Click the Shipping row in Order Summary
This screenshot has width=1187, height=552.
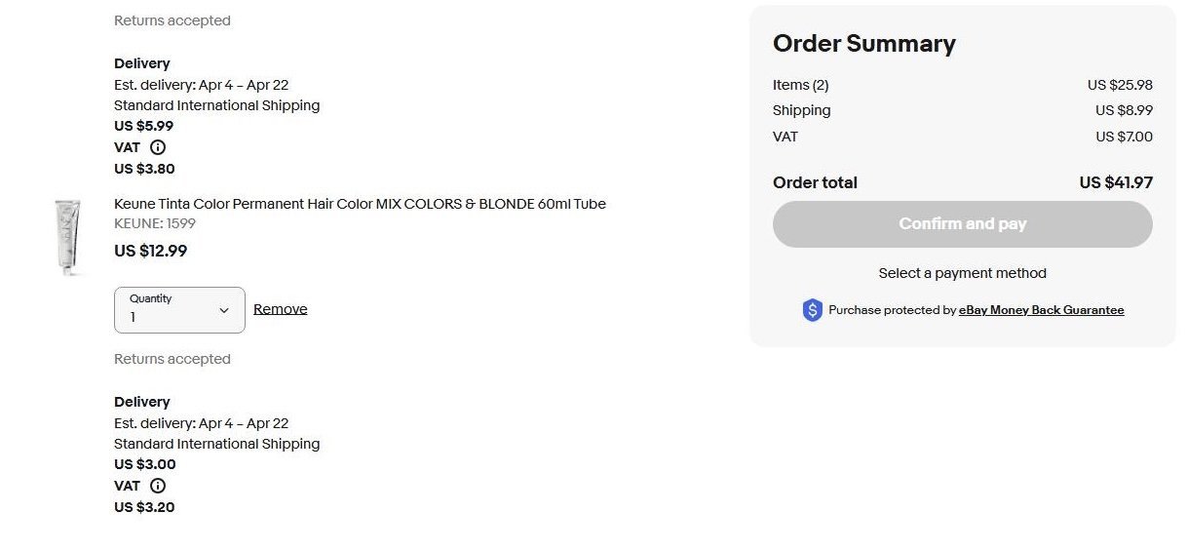[x=963, y=110]
